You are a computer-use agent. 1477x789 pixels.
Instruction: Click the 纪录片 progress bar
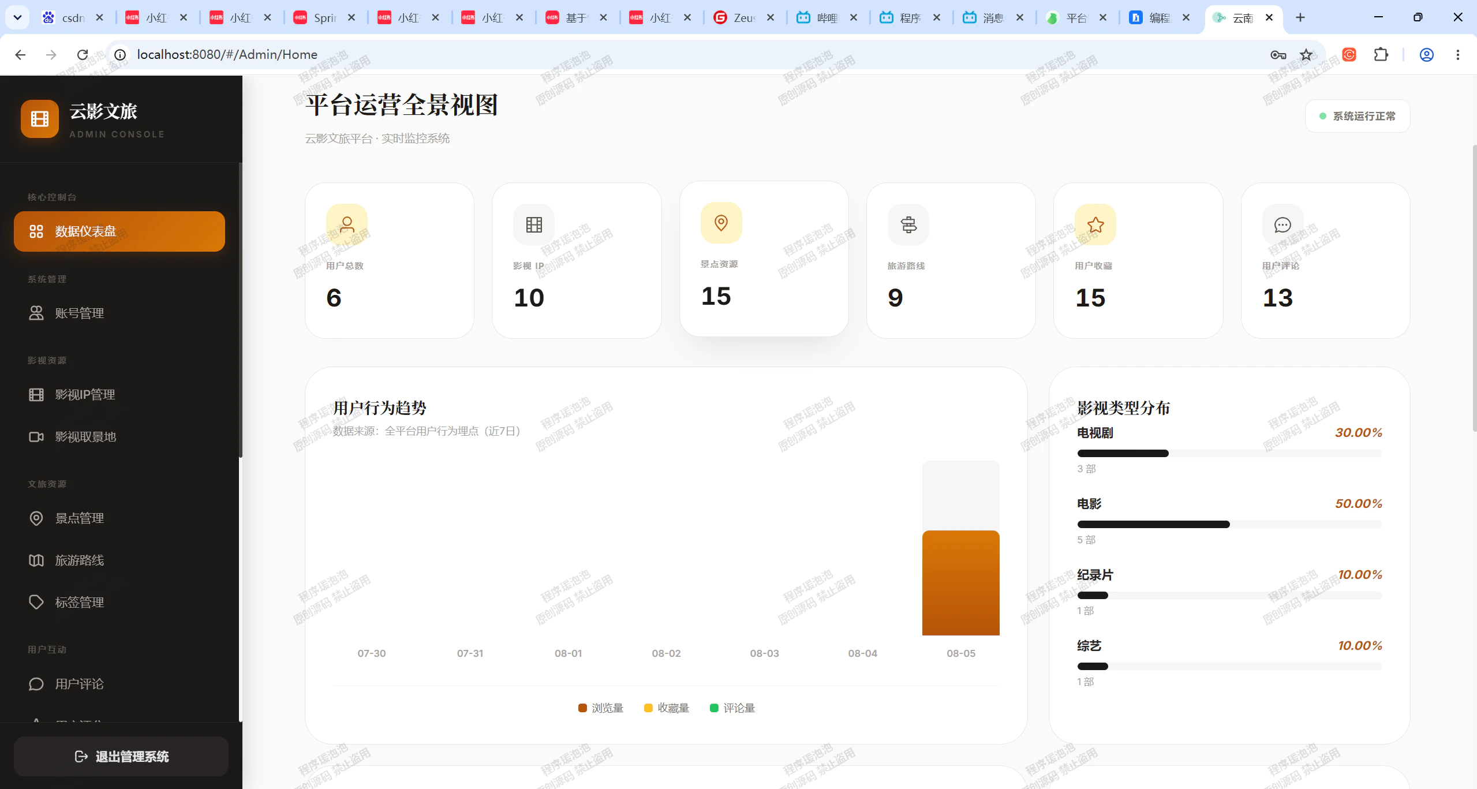(1229, 596)
